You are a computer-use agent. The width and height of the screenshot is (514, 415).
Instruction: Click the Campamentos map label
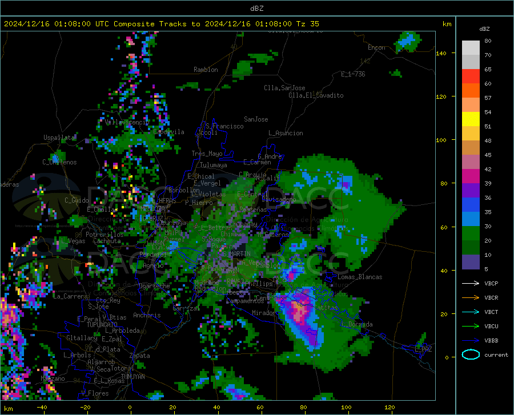[245, 301]
